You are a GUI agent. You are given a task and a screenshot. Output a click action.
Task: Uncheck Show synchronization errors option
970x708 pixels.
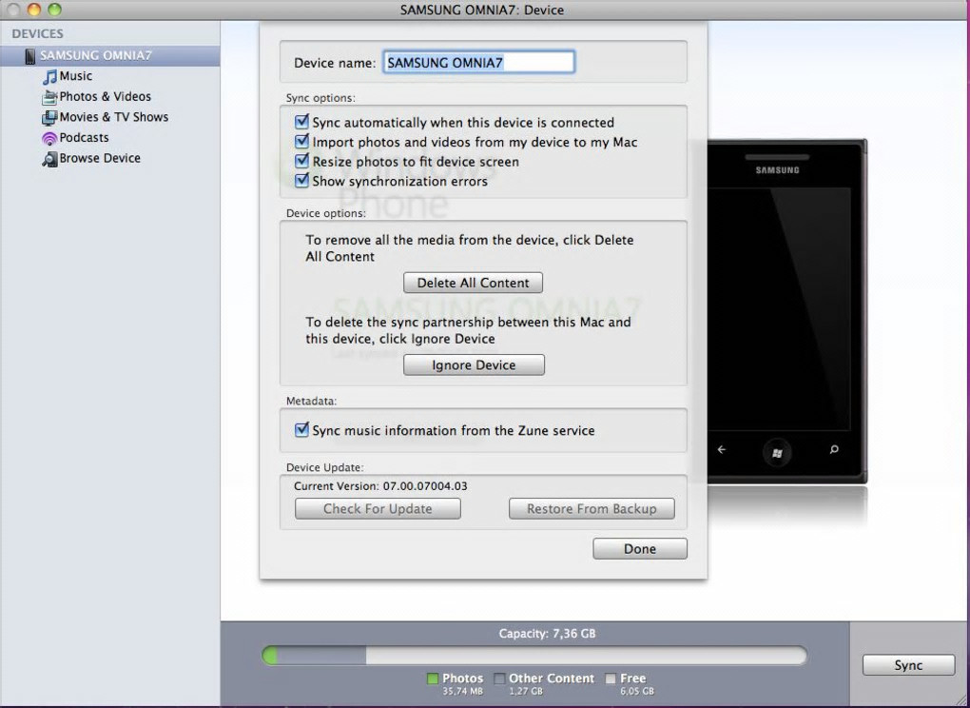(x=301, y=180)
